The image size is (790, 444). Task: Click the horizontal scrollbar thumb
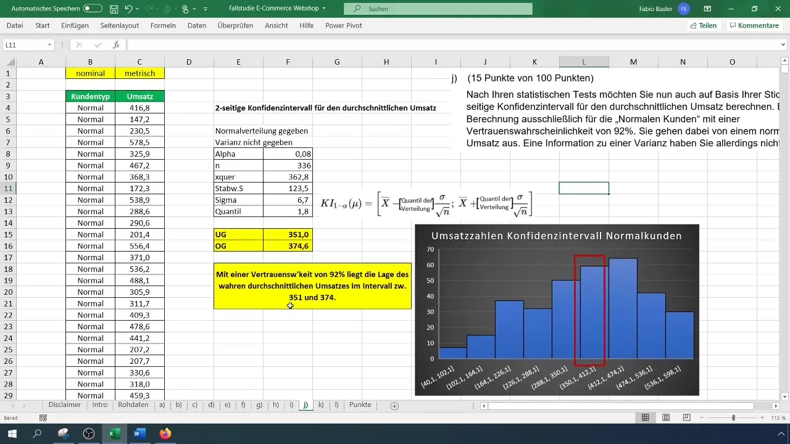click(620, 406)
